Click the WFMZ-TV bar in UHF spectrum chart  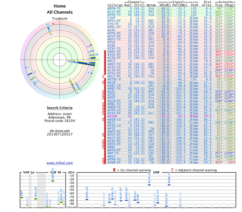click(x=169, y=185)
